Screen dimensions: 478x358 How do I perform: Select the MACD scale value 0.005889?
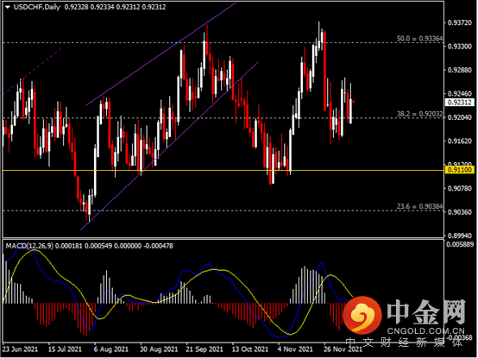461,244
